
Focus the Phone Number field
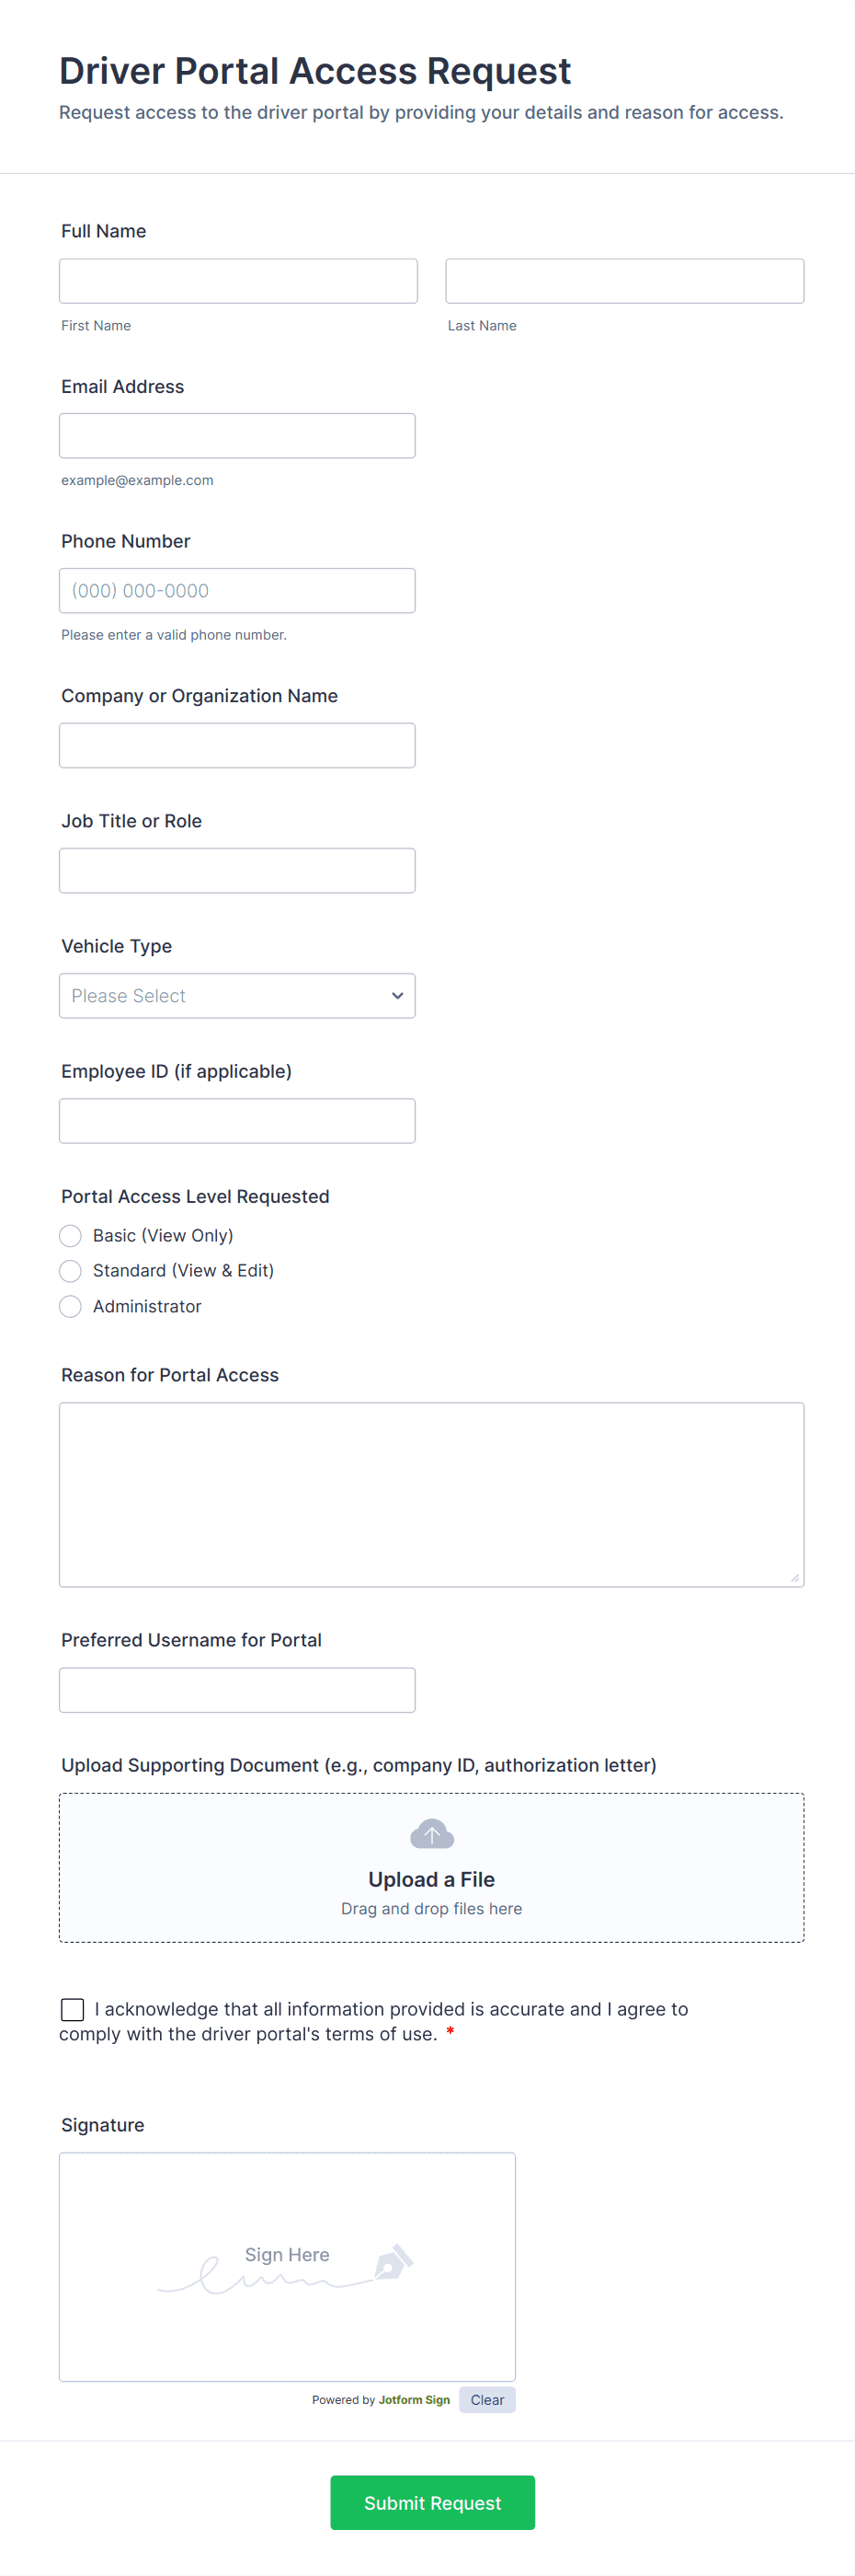tap(236, 591)
